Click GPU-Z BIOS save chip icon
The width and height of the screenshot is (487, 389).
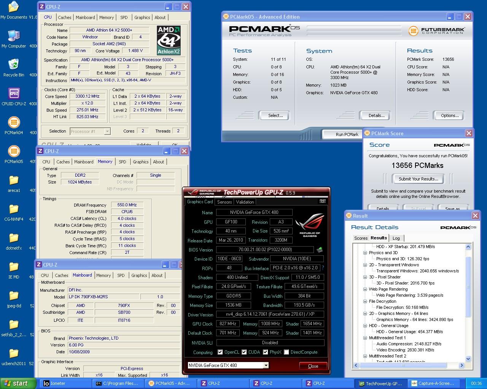[320, 250]
